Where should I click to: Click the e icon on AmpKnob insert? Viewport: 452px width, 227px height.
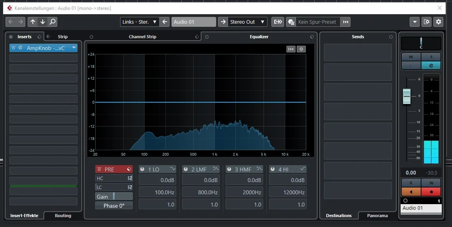coord(20,48)
